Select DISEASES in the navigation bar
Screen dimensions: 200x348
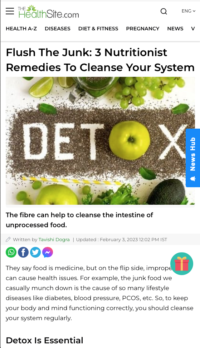coord(58,29)
